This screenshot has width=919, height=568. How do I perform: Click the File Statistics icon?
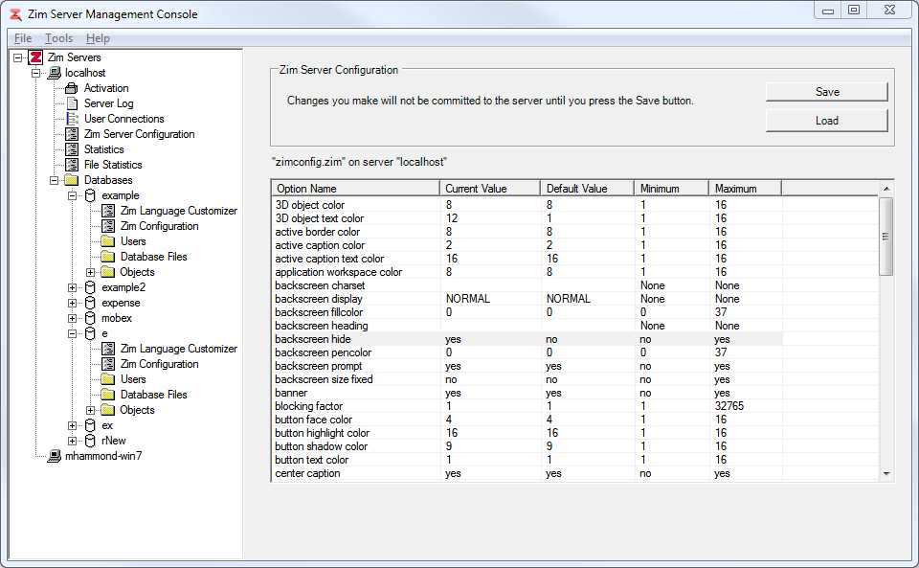point(72,165)
